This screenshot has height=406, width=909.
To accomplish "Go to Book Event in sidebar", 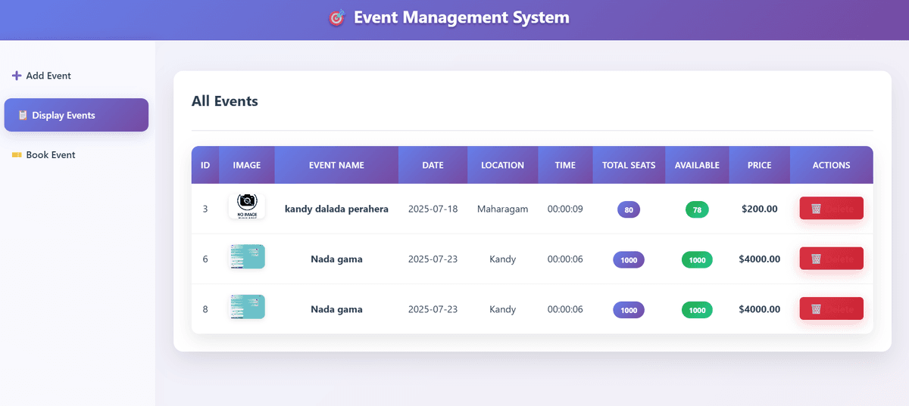I will pos(77,155).
